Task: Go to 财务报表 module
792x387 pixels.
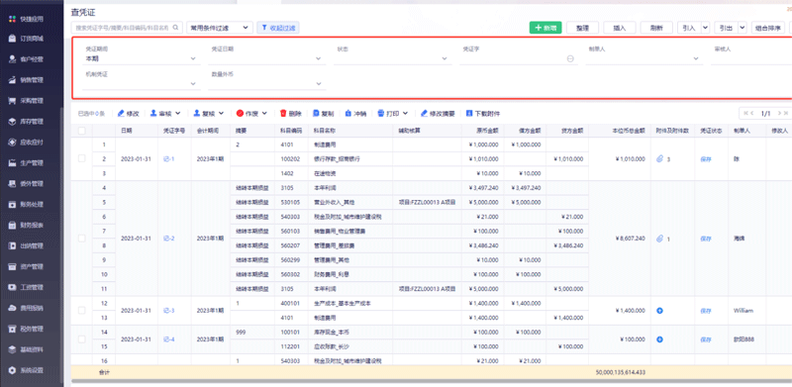Action: (x=26, y=226)
